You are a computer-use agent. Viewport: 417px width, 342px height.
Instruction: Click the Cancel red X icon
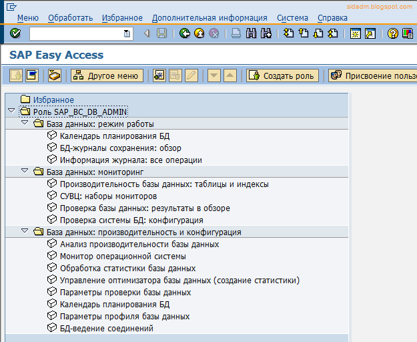point(214,33)
